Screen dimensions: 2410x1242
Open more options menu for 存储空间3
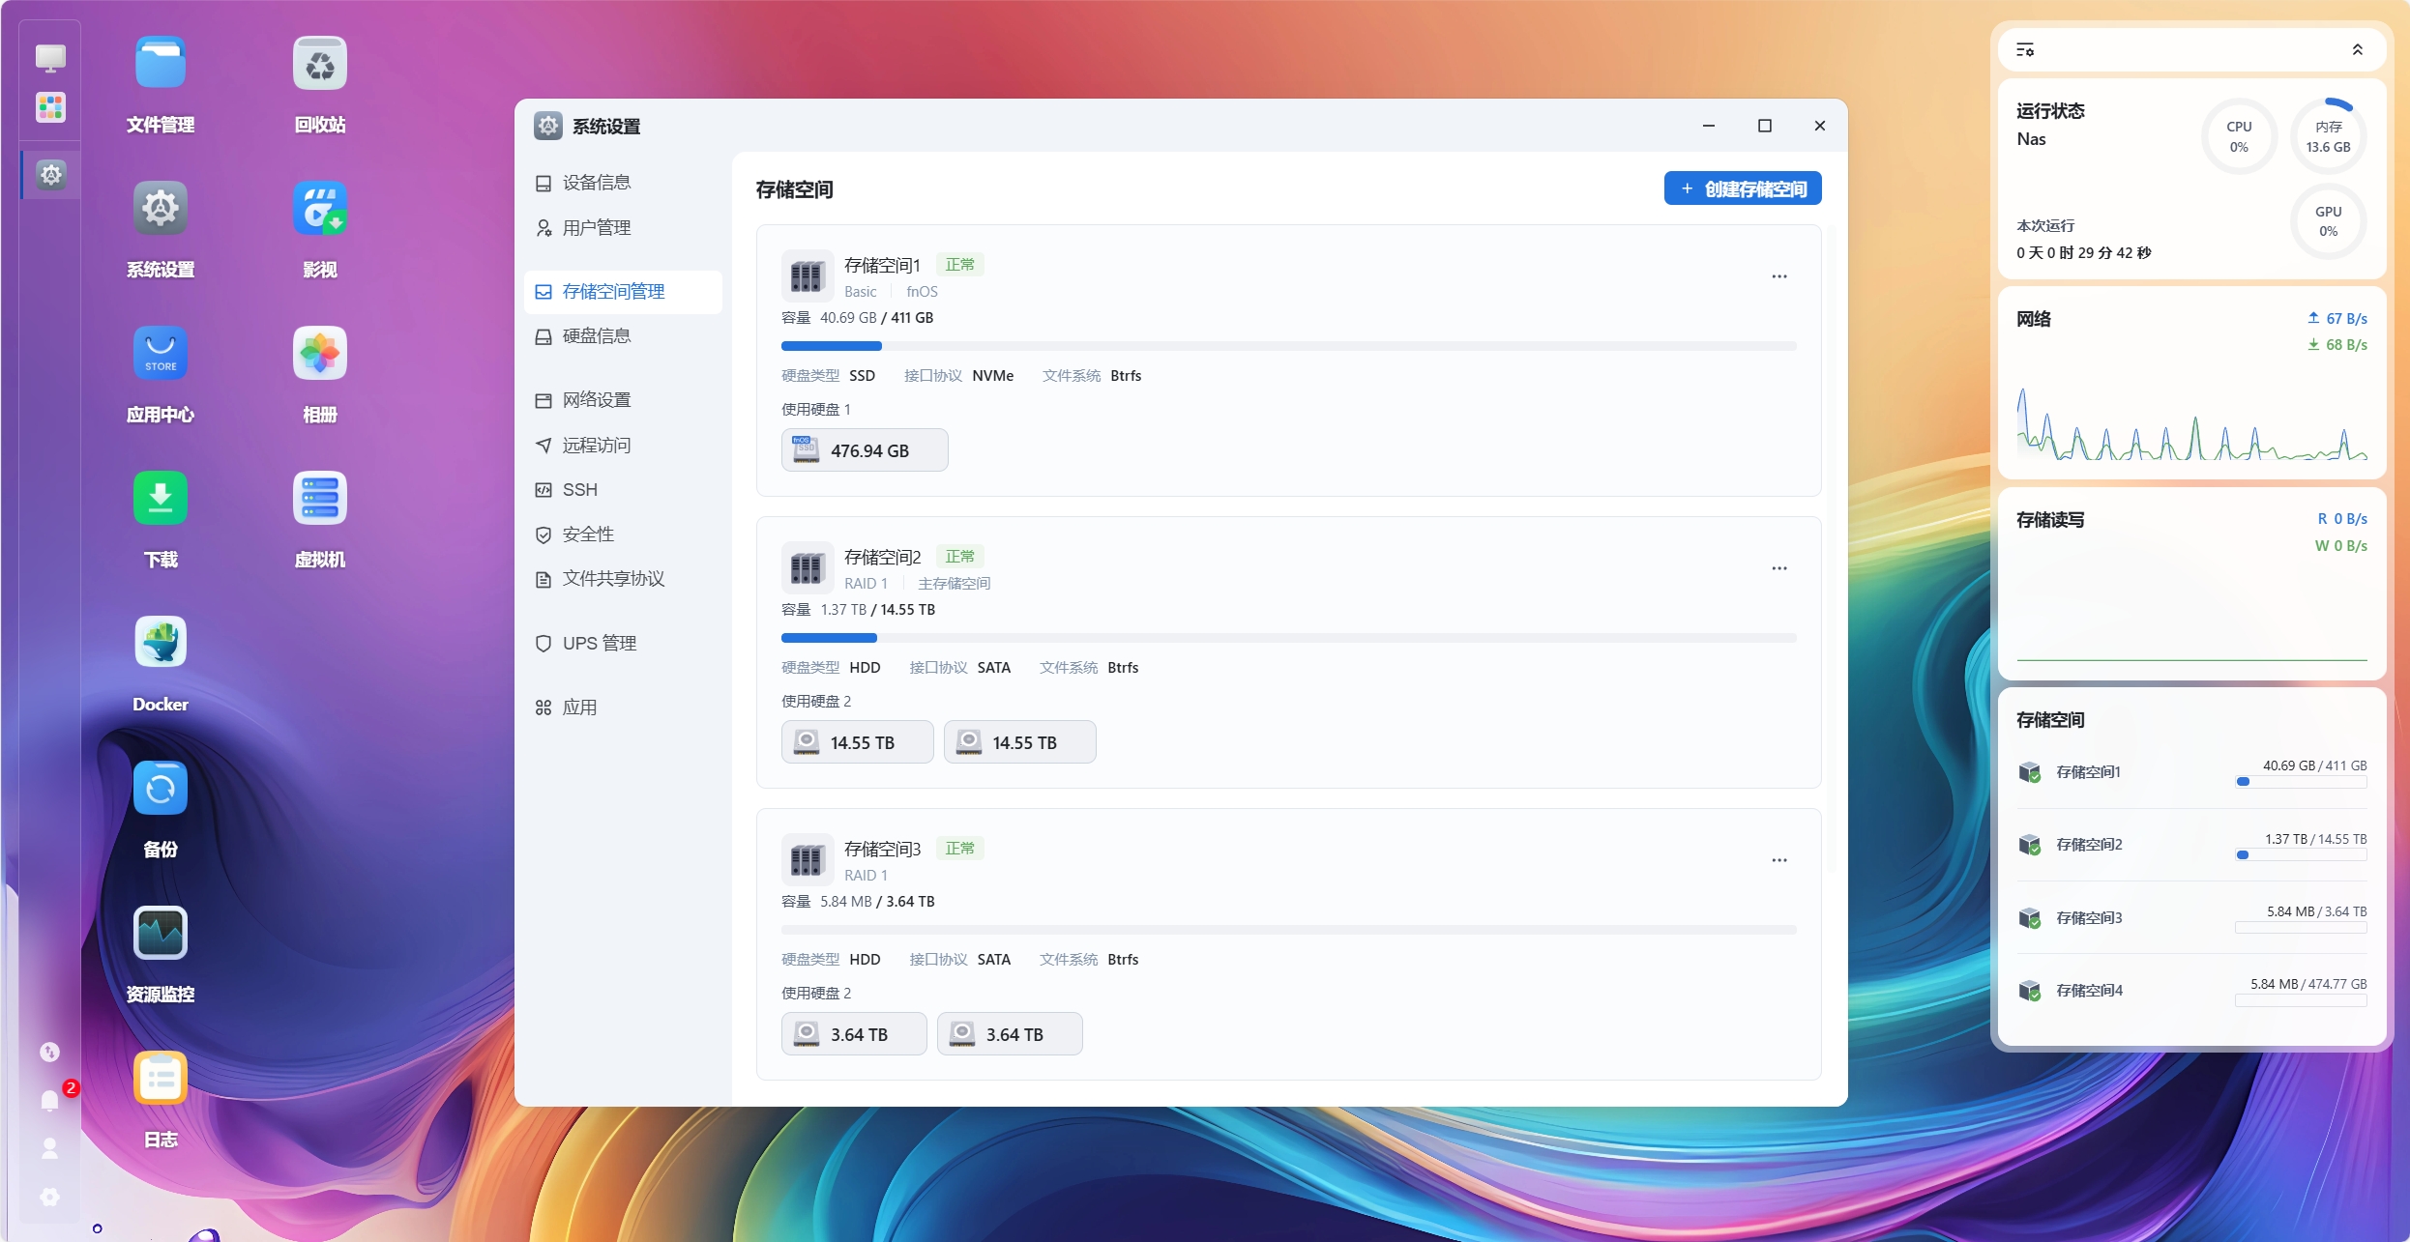[x=1779, y=860]
